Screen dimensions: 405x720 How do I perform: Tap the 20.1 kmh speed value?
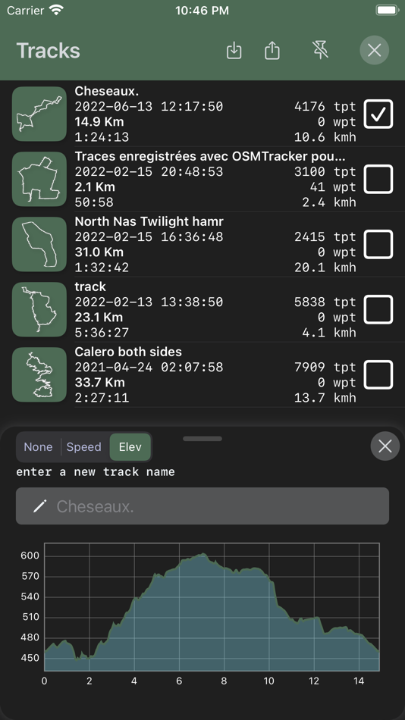[325, 268]
